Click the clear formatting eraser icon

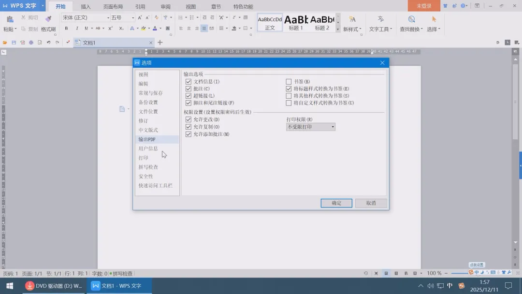point(157,17)
